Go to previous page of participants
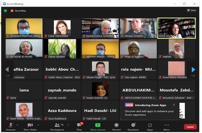Viewport: 202px width, 133px height. (x=7, y=69)
